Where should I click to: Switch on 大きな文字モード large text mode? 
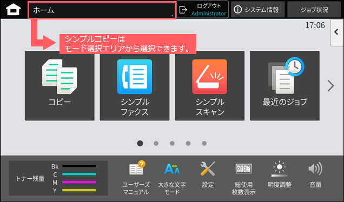[x=172, y=178]
